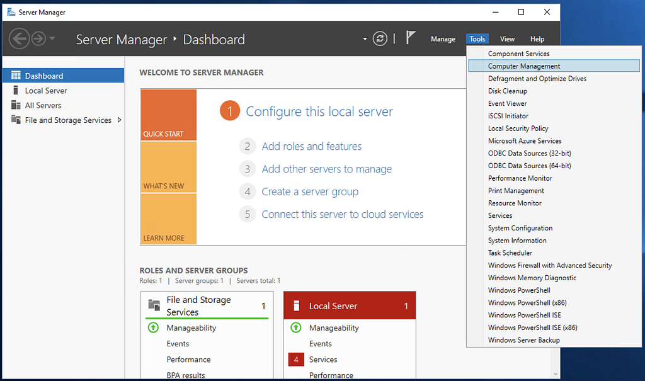Click Events in File and Storage tile
This screenshot has width=645, height=381.
tap(178, 344)
